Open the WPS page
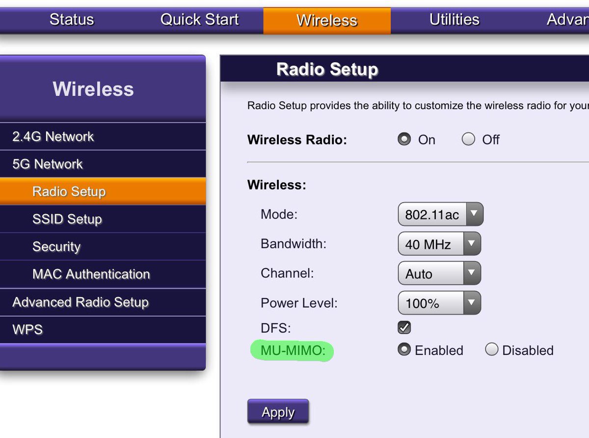The height and width of the screenshot is (438, 589). tap(103, 329)
